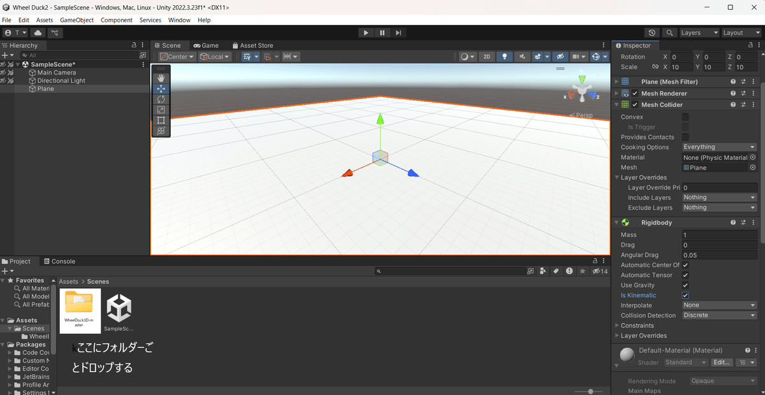Open the GameObject menu

click(x=76, y=20)
